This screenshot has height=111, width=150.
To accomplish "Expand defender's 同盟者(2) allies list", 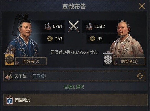I will tap(130, 61).
